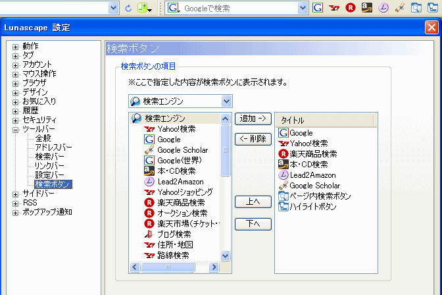
Task: Select Google in the left engine list
Action: click(162, 140)
